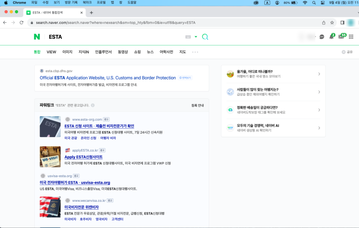
Task: Close the ESTA Naver search tab
Action: (x=82, y=13)
